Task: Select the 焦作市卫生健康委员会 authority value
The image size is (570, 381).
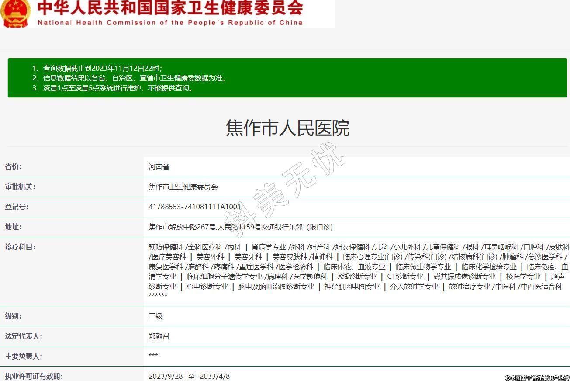Action: click(183, 187)
